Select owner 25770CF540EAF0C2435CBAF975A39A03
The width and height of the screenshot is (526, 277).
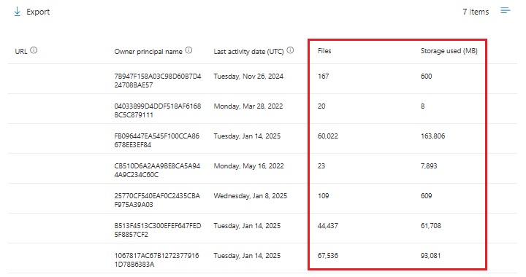click(157, 200)
